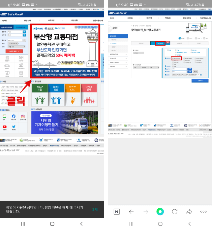Tap the Naver N home icon in browser bar
The height and width of the screenshot is (230, 212).
[117, 212]
